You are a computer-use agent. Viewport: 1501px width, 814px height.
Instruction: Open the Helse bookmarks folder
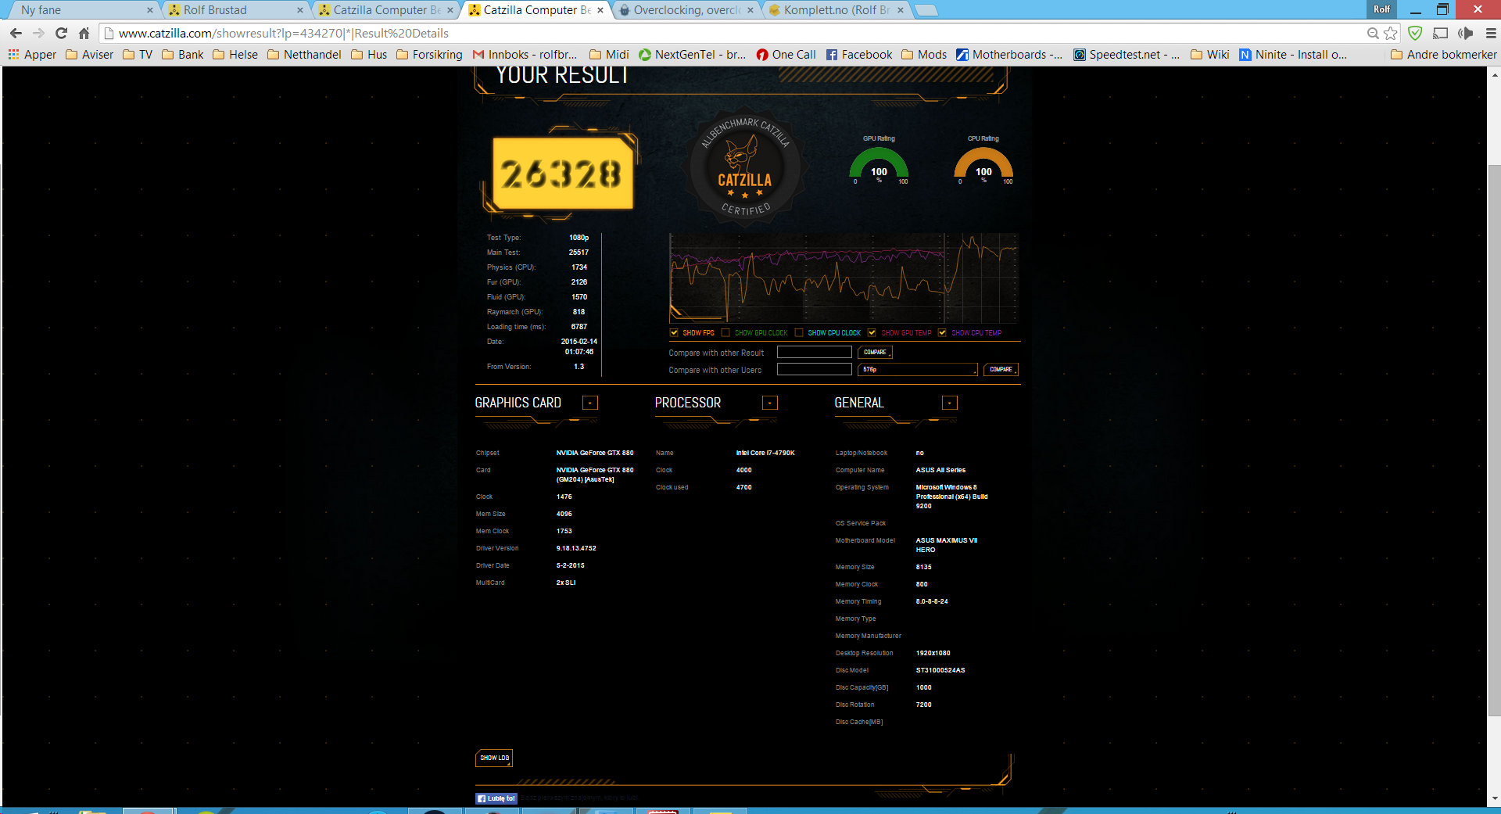pyautogui.click(x=235, y=55)
